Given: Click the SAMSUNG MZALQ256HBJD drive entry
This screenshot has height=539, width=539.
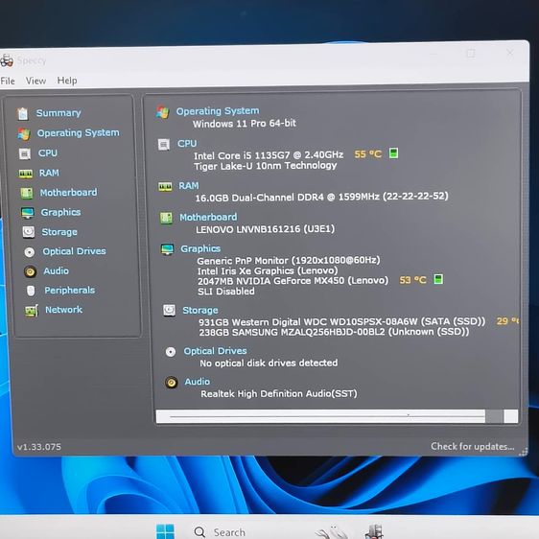Looking at the screenshot, I should click(x=334, y=333).
